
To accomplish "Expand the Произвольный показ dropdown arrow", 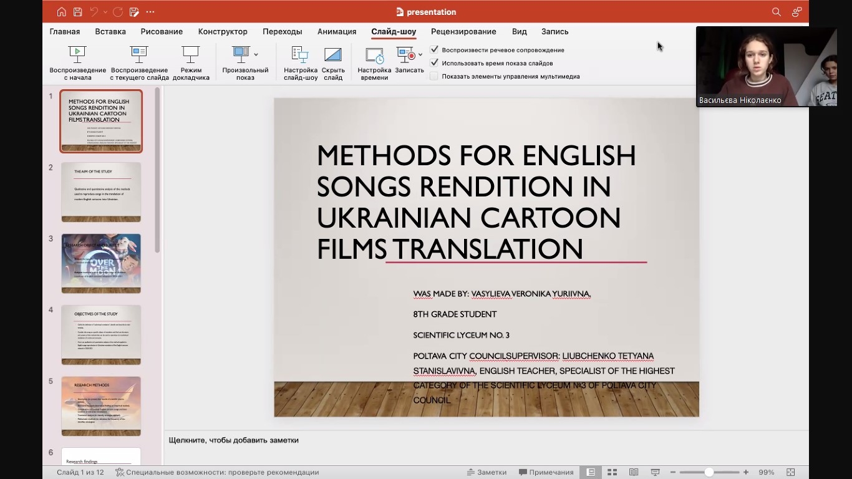I will pos(256,55).
